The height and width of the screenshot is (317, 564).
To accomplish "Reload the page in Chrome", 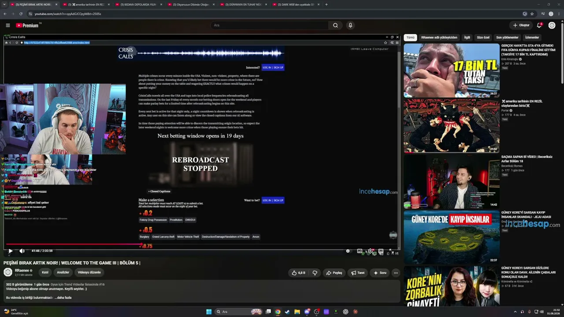I will (21, 14).
